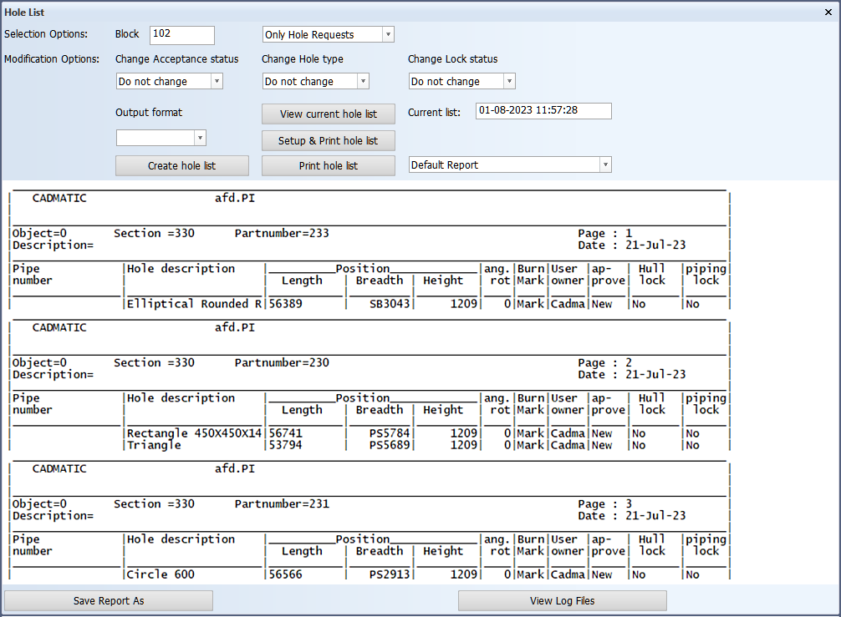
Task: Select the Elliptical Rounded R hole row
Action: pos(194,304)
